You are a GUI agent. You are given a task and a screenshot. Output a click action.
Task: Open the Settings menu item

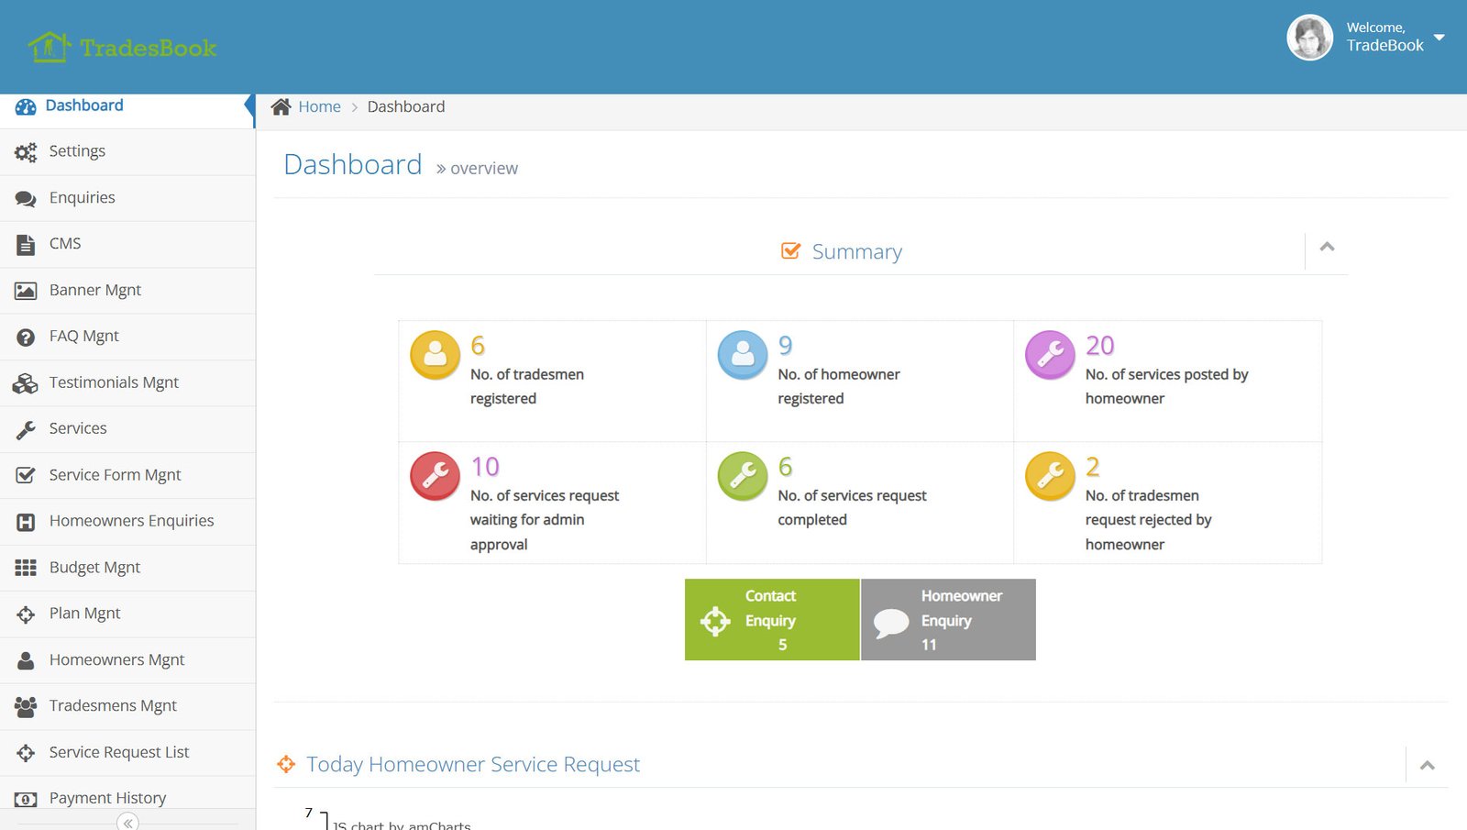[x=127, y=151]
